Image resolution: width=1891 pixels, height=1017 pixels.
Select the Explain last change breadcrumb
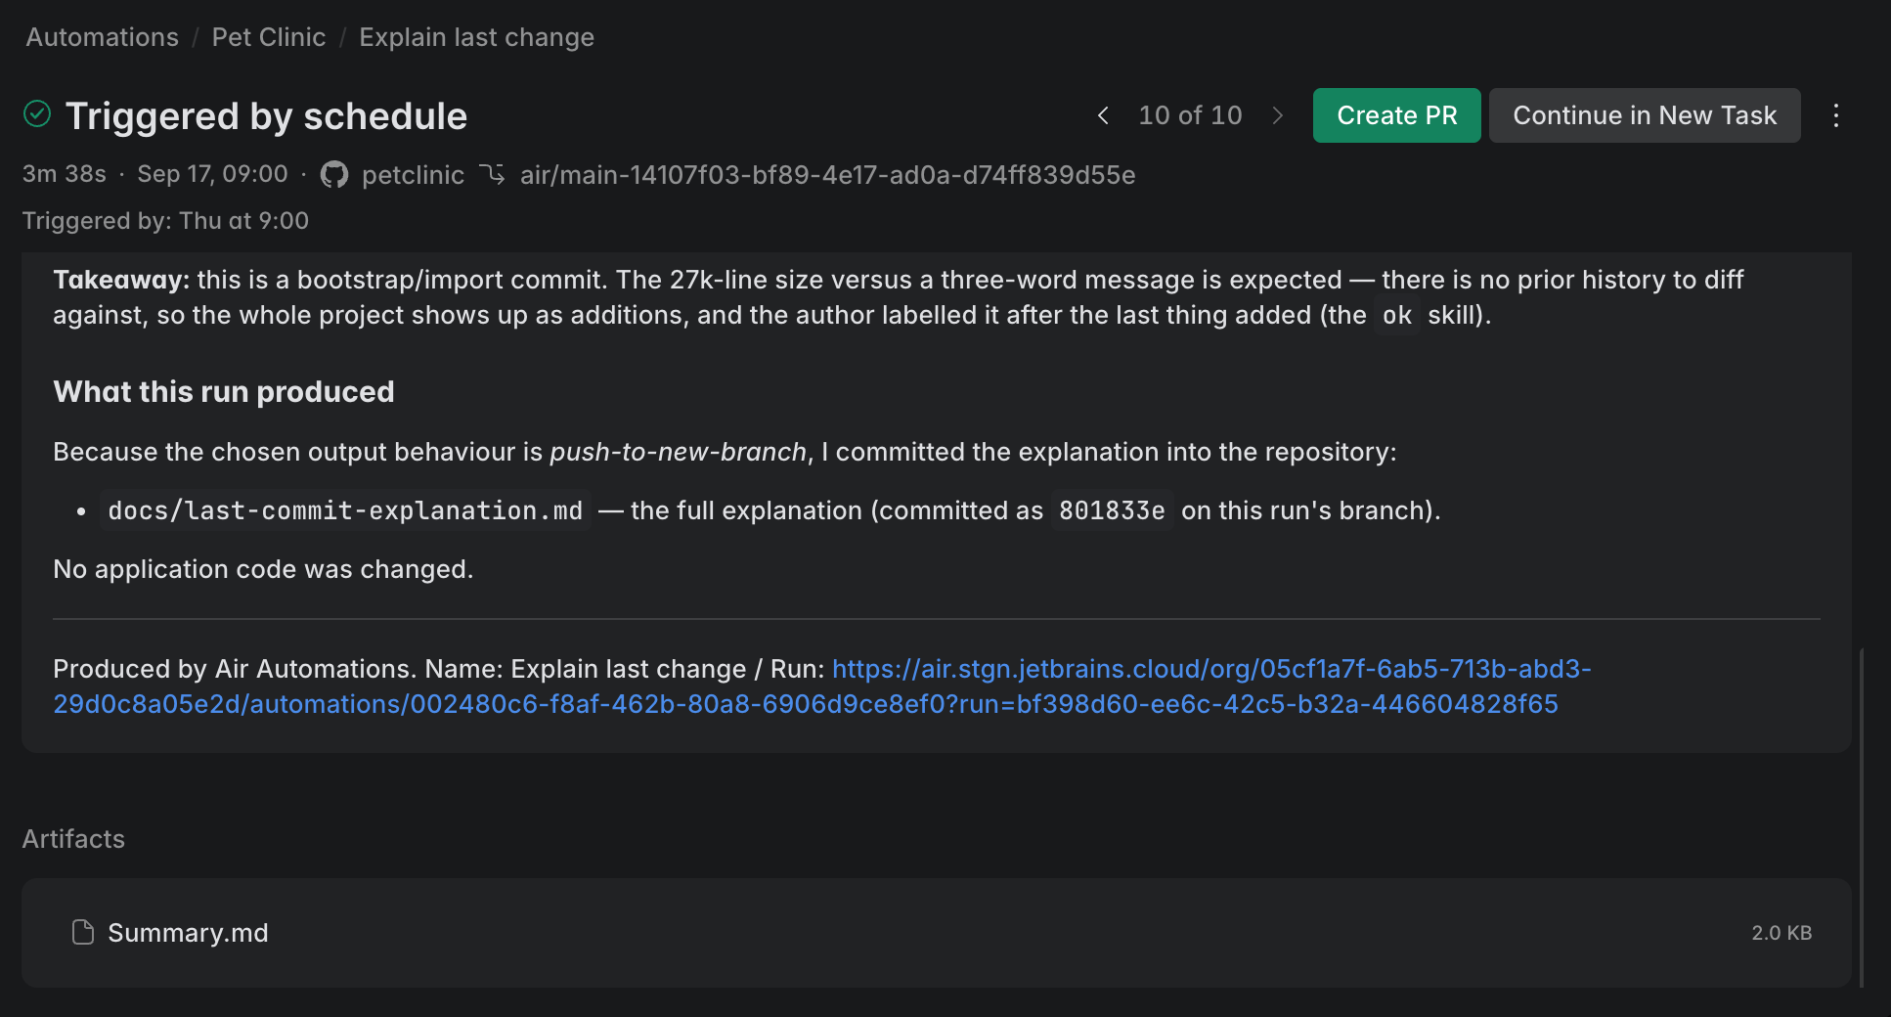(476, 37)
